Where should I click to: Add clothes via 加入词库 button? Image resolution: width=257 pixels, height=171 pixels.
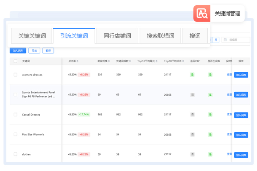[x=241, y=155]
